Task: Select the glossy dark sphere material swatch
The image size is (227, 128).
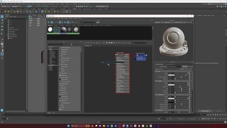Action: (x=63, y=30)
